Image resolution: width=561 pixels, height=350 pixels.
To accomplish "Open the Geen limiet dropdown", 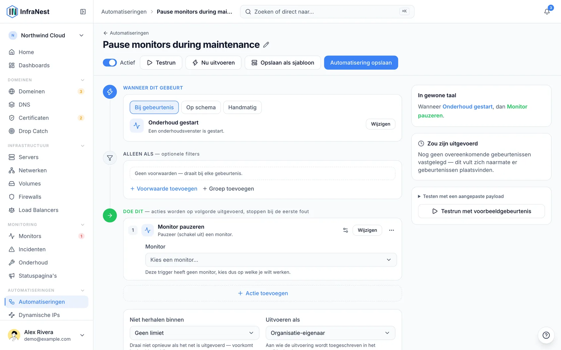I will (x=194, y=333).
